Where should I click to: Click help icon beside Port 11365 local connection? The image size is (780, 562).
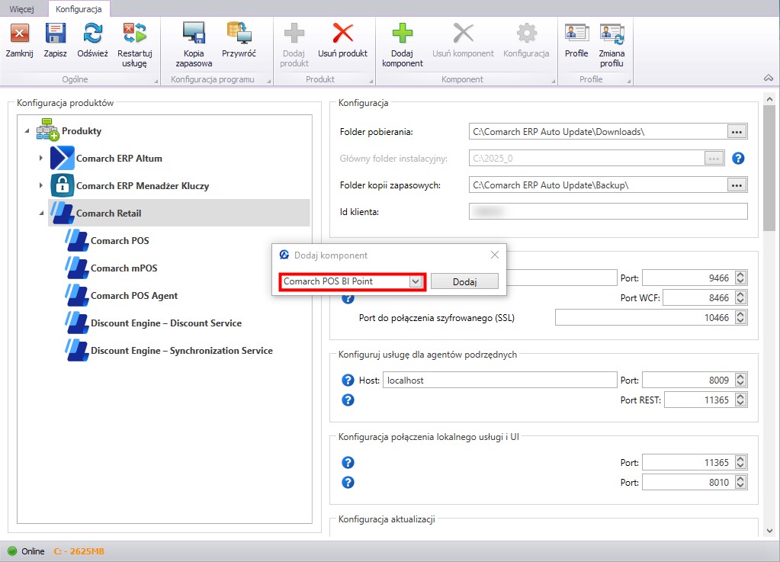point(348,463)
